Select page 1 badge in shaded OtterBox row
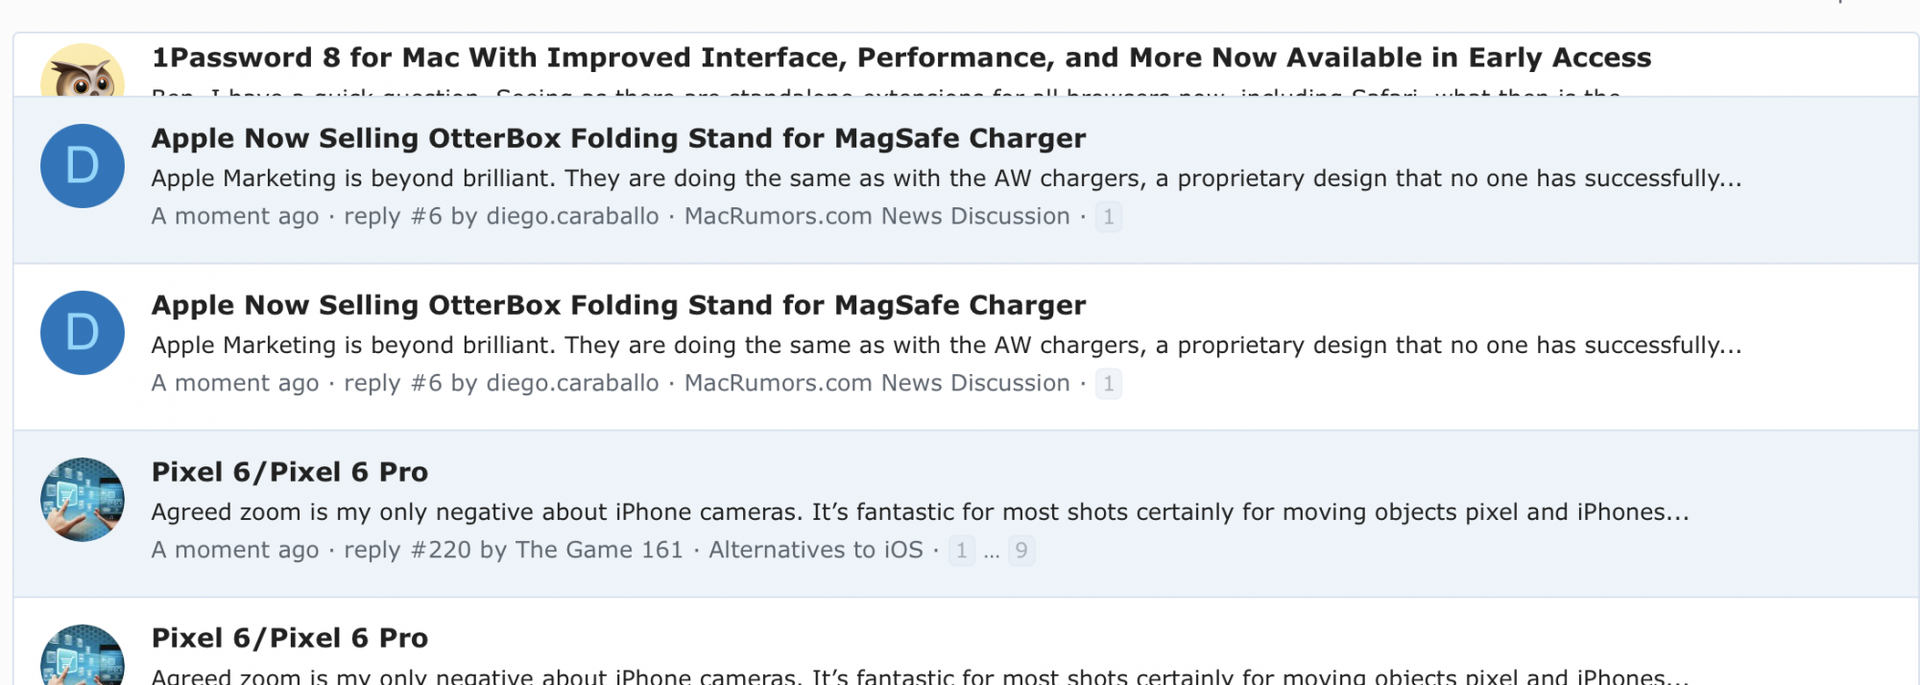Screen dimensions: 1920x685 (x=1109, y=217)
